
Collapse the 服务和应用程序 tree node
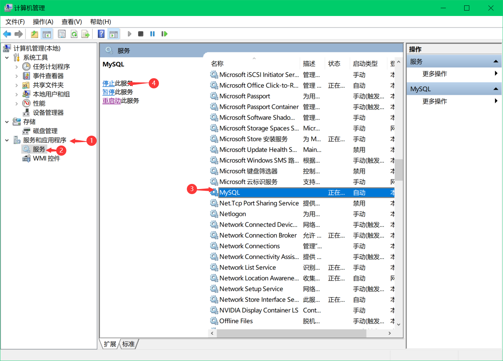7,140
